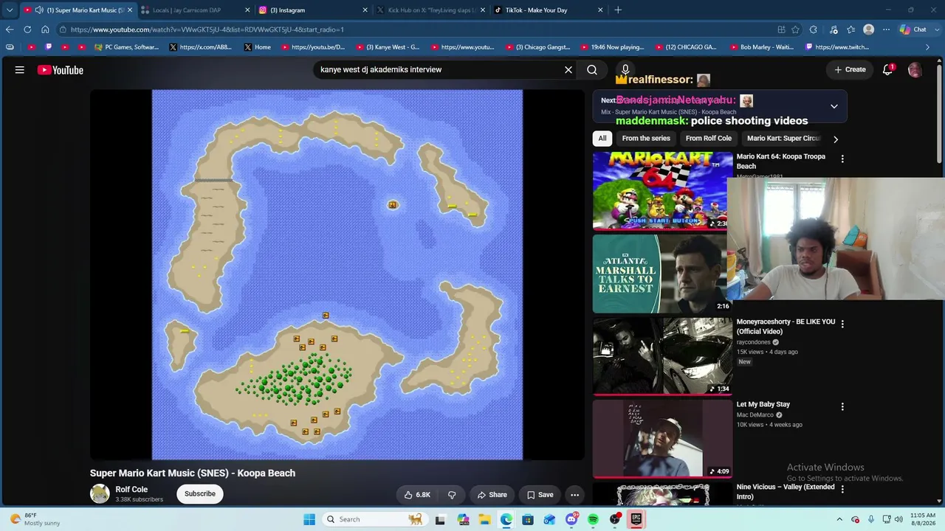View YouTube notifications bell
The height and width of the screenshot is (531, 945).
[x=887, y=70]
